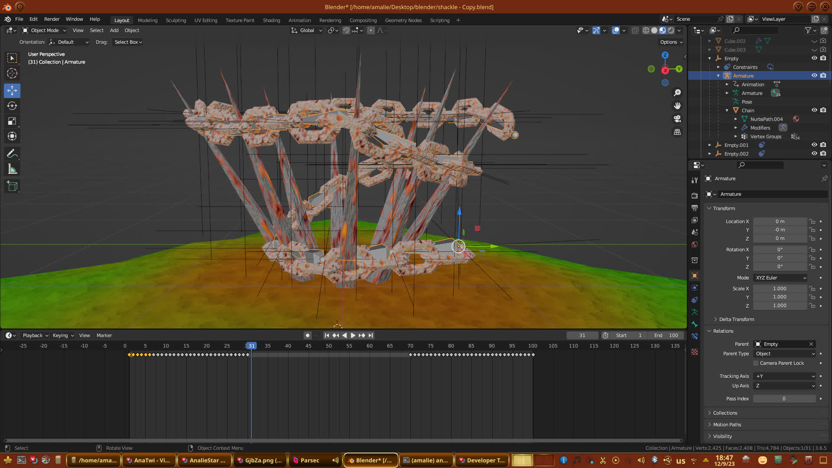
Task: Choose the Add Cube tool
Action: point(12,186)
